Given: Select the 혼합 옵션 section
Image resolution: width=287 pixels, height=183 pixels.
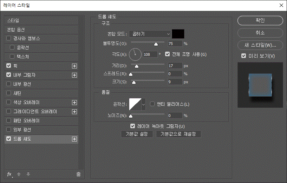Looking at the screenshot, I should coord(41,30).
